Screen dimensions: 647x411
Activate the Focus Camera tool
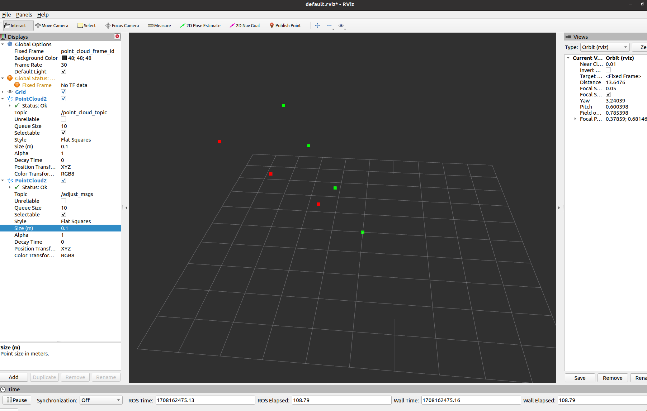pos(122,25)
